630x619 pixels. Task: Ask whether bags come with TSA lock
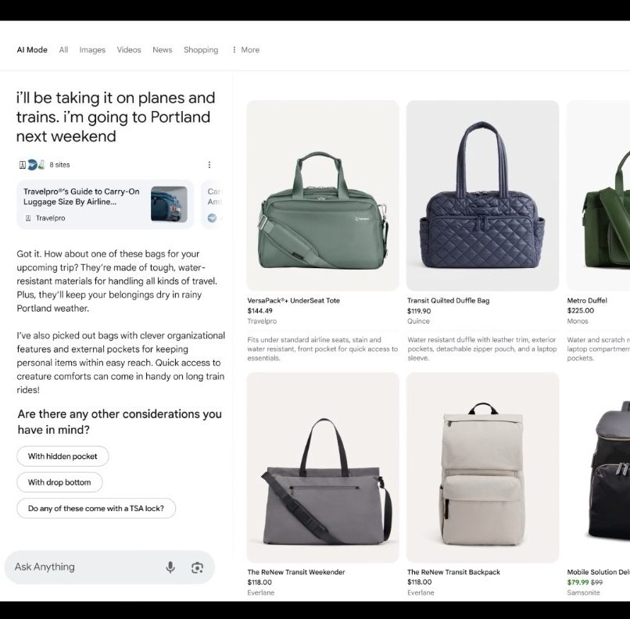(96, 509)
